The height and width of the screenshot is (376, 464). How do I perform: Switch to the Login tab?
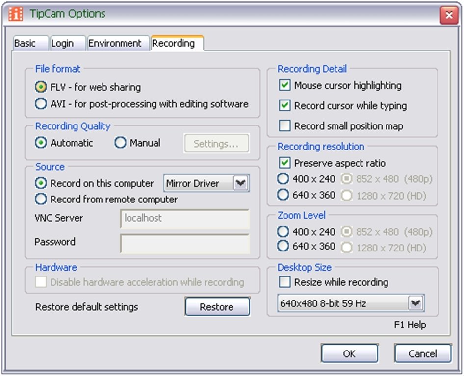(68, 44)
